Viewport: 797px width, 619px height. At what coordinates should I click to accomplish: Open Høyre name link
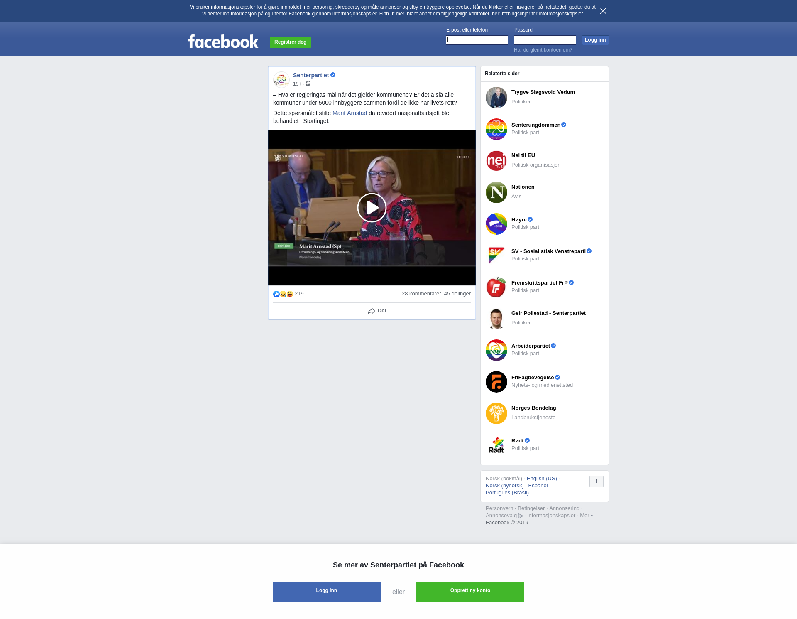tap(519, 220)
